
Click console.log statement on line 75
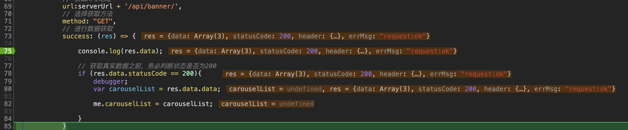pos(120,51)
